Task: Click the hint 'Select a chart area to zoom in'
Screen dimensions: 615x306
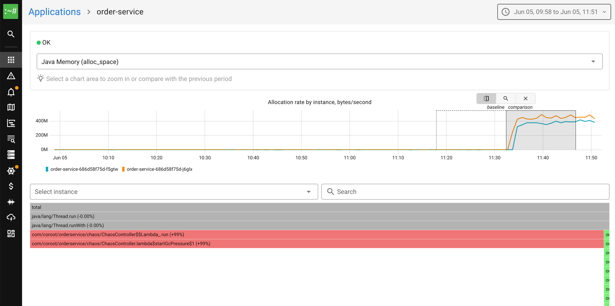Action: coord(139,79)
